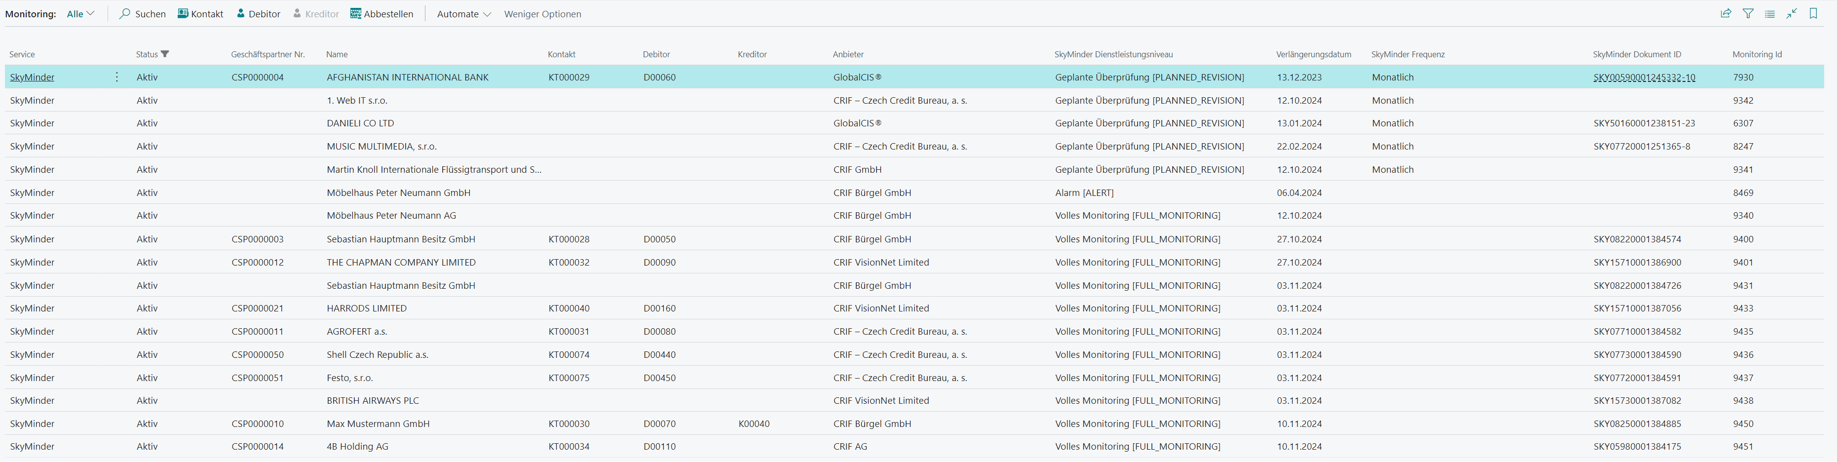The image size is (1837, 462).
Task: Open the row ellipsis menu for the first row
Action: click(x=116, y=77)
